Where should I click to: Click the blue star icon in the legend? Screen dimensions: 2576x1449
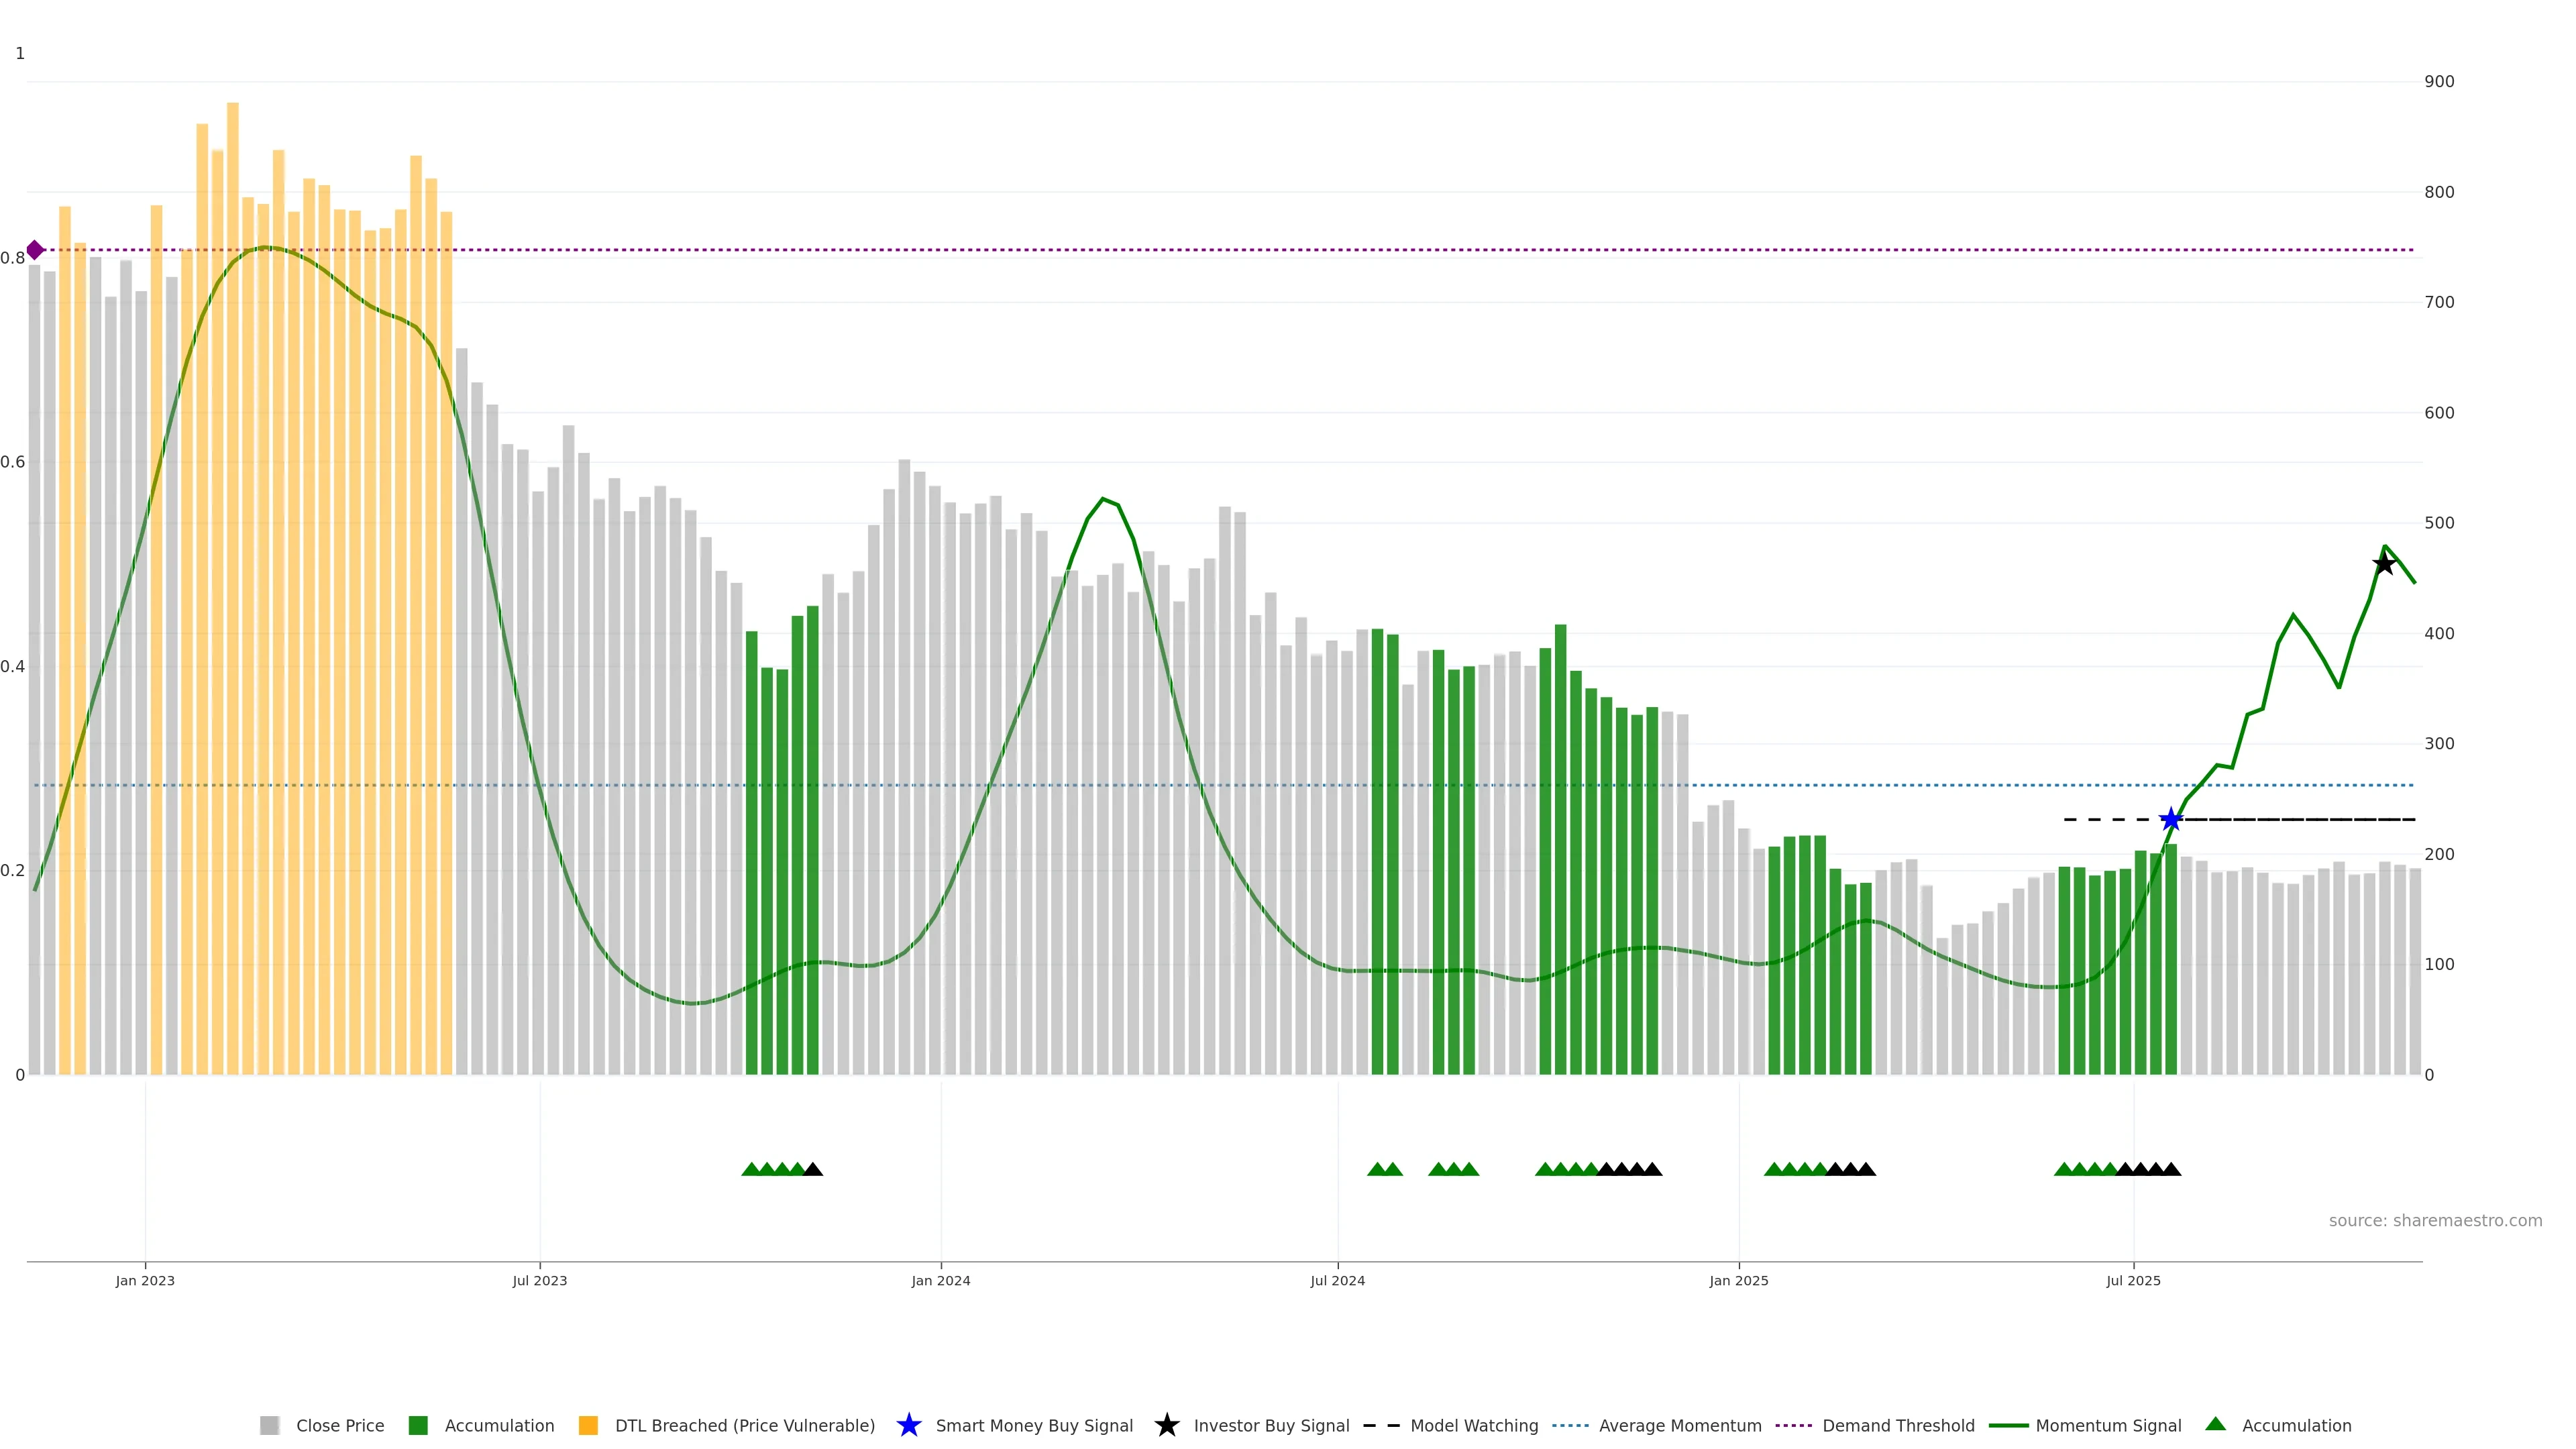[x=908, y=1425]
